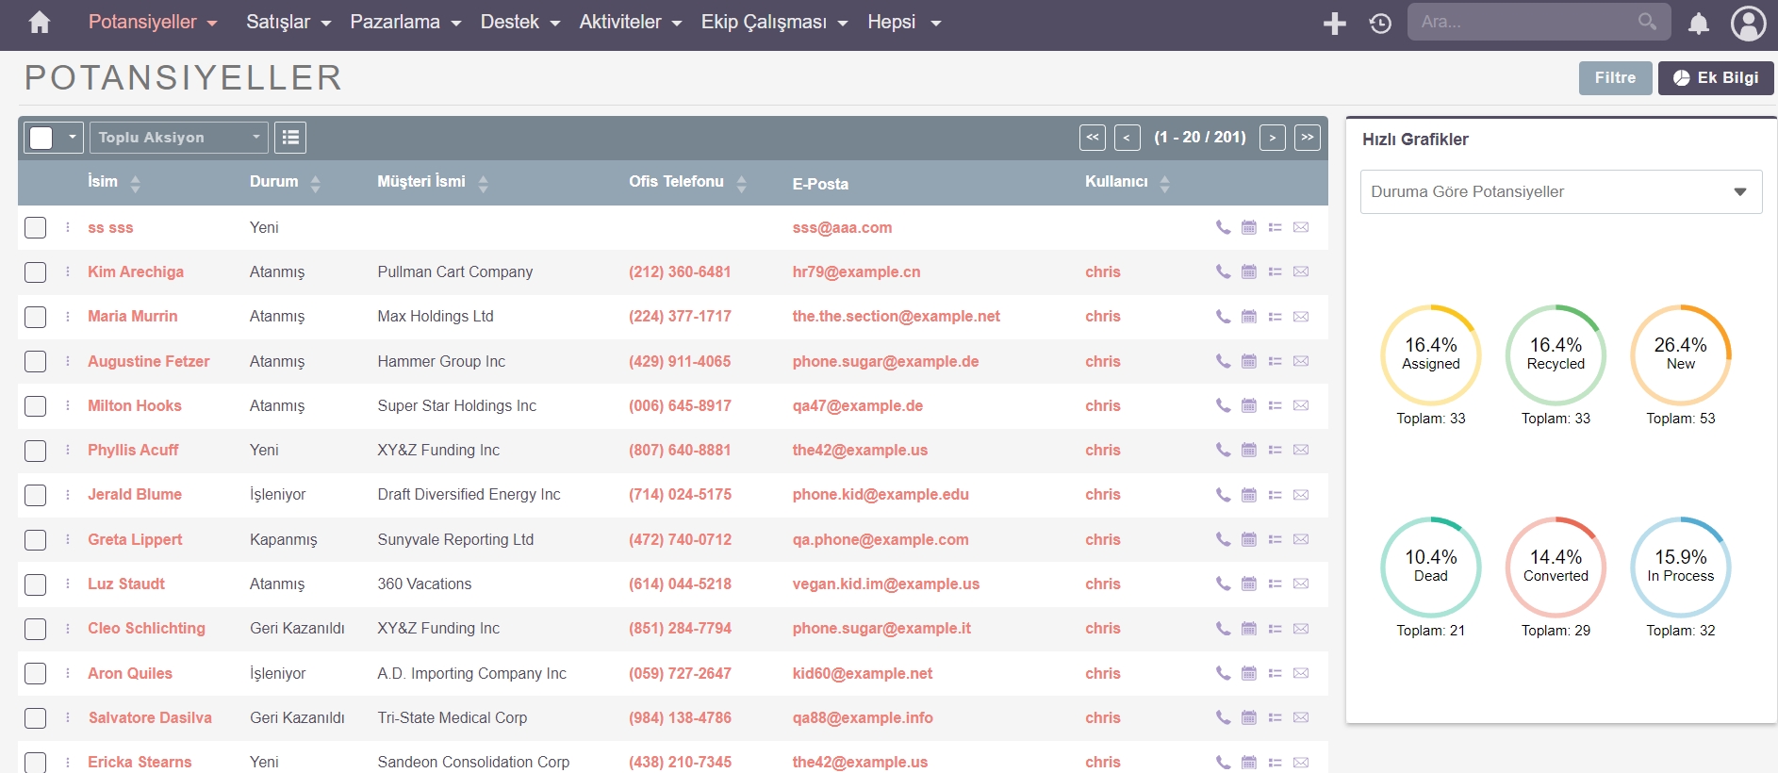The width and height of the screenshot is (1778, 773).
Task: Open row actions menu for Kim Arechiga
Action: coord(68,271)
